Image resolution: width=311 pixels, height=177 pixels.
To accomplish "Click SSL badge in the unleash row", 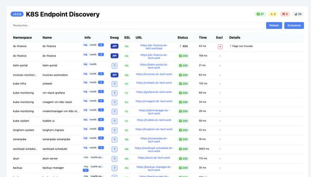I will [126, 84].
